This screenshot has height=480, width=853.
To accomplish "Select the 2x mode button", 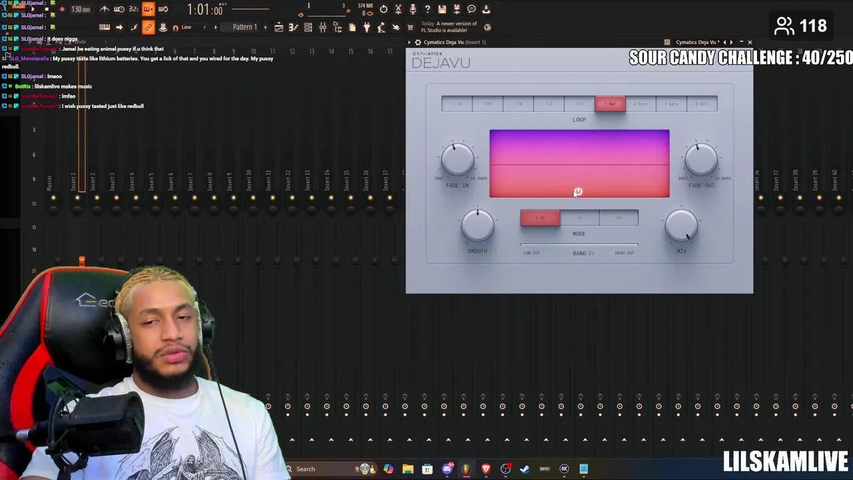I will pyautogui.click(x=579, y=218).
